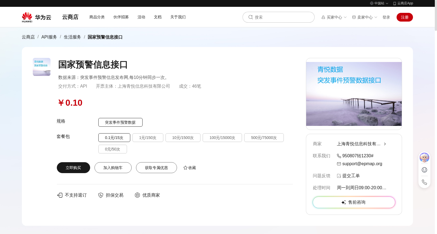
Task: Click the 云商店 breadcrumb link
Action: 28,37
